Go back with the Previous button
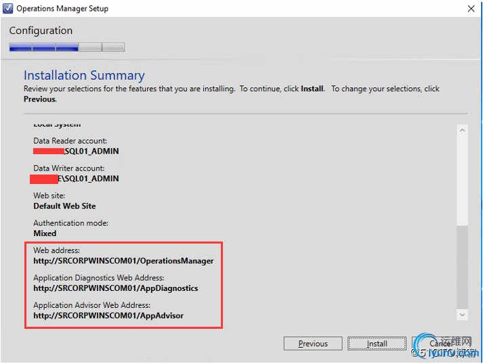 point(313,343)
